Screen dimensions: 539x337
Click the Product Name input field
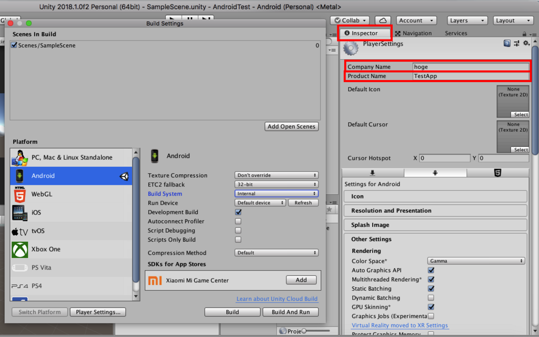(471, 76)
